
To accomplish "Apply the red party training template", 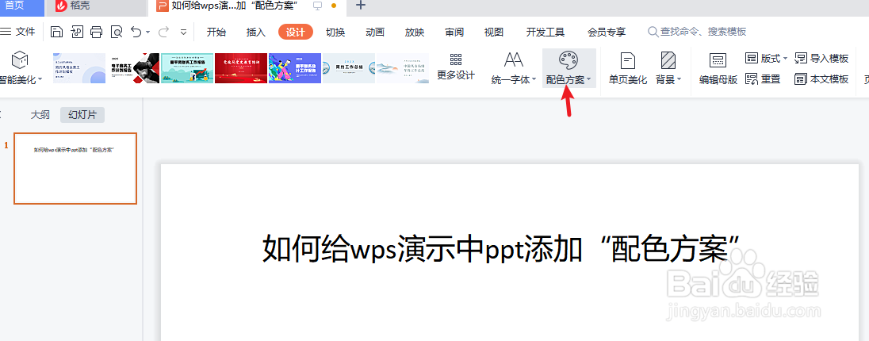I will point(241,68).
